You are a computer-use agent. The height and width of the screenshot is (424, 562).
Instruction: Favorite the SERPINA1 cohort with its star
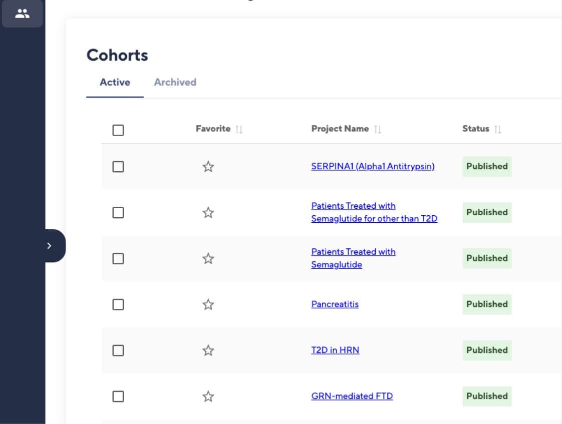click(x=208, y=167)
